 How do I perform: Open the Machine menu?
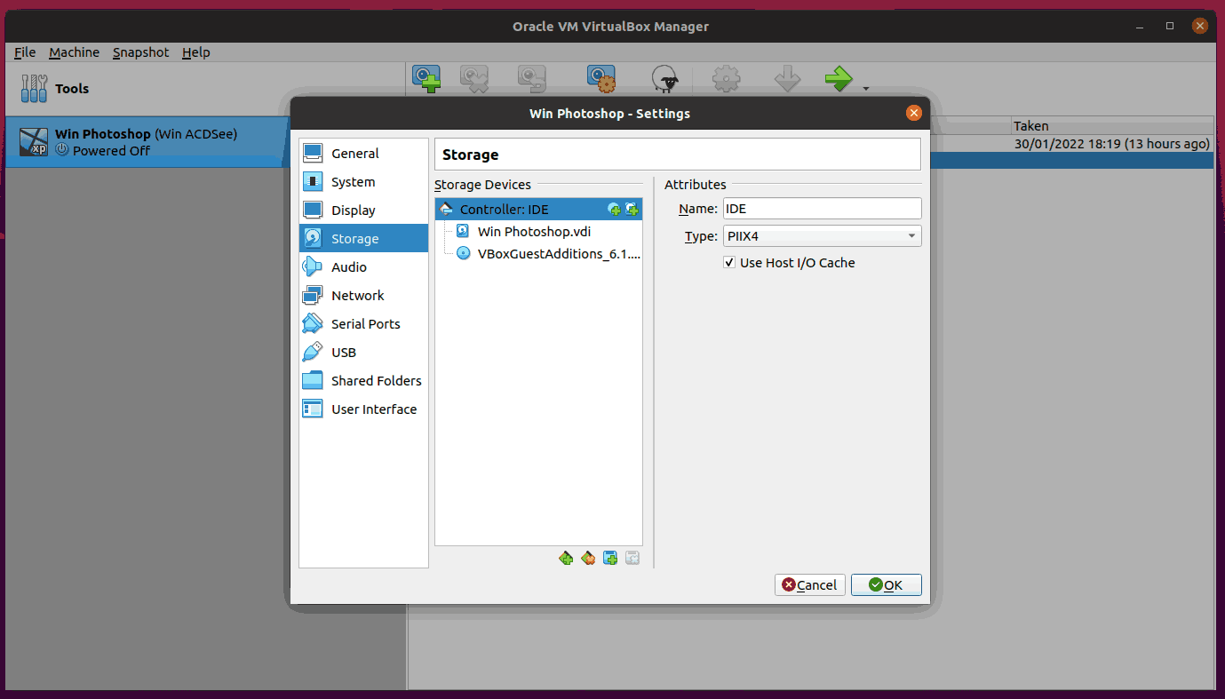[x=74, y=52]
